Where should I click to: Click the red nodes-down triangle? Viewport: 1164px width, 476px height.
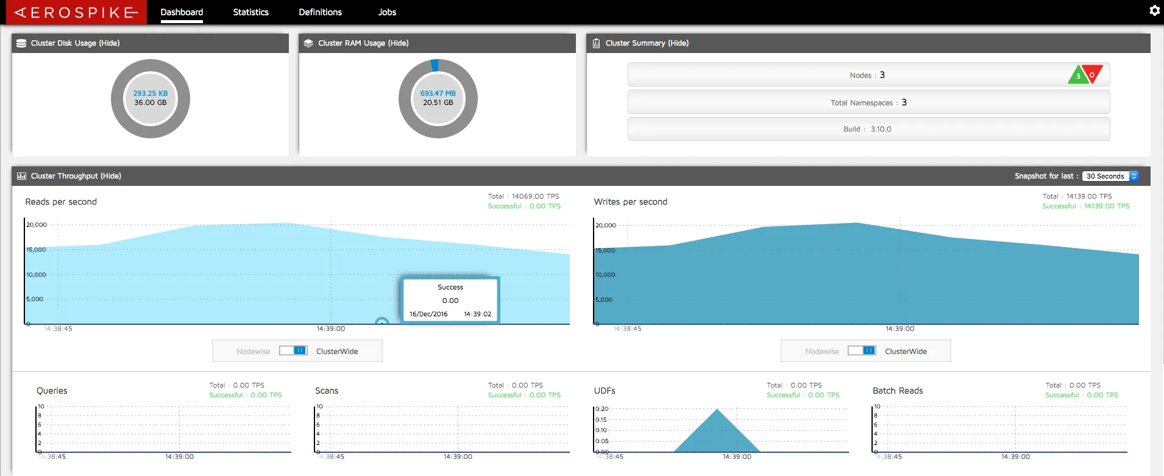(1093, 73)
